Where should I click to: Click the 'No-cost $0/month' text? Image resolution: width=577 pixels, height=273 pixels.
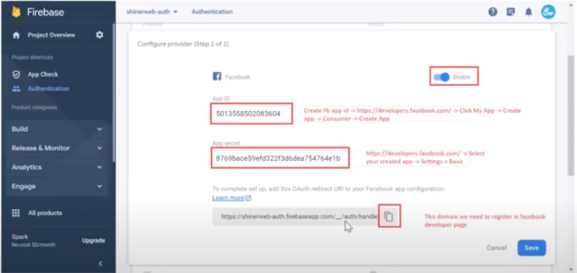pyautogui.click(x=34, y=244)
